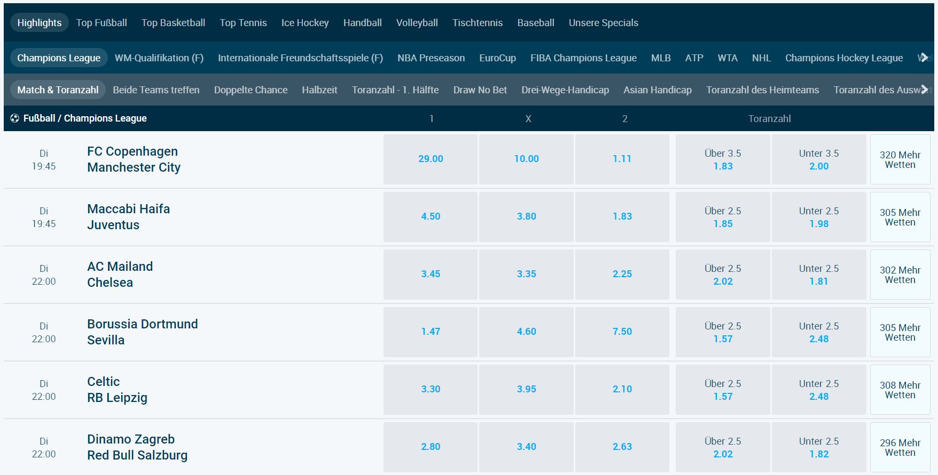
Task: Switch to the Doppelte Chance market
Action: 251,90
